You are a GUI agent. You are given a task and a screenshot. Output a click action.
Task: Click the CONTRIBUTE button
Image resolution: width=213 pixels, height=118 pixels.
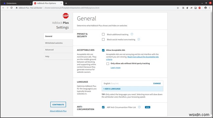click(58, 105)
